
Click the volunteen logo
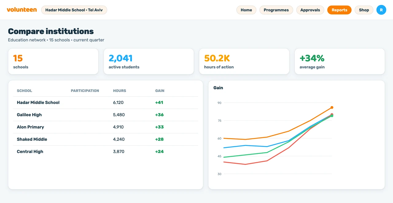[x=22, y=10]
